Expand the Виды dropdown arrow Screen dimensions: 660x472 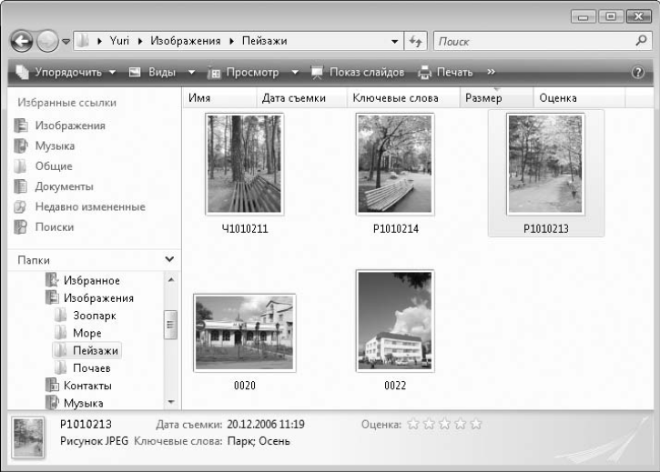click(192, 72)
